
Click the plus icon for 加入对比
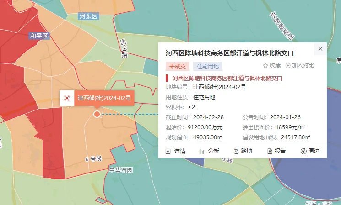[x=288, y=66]
